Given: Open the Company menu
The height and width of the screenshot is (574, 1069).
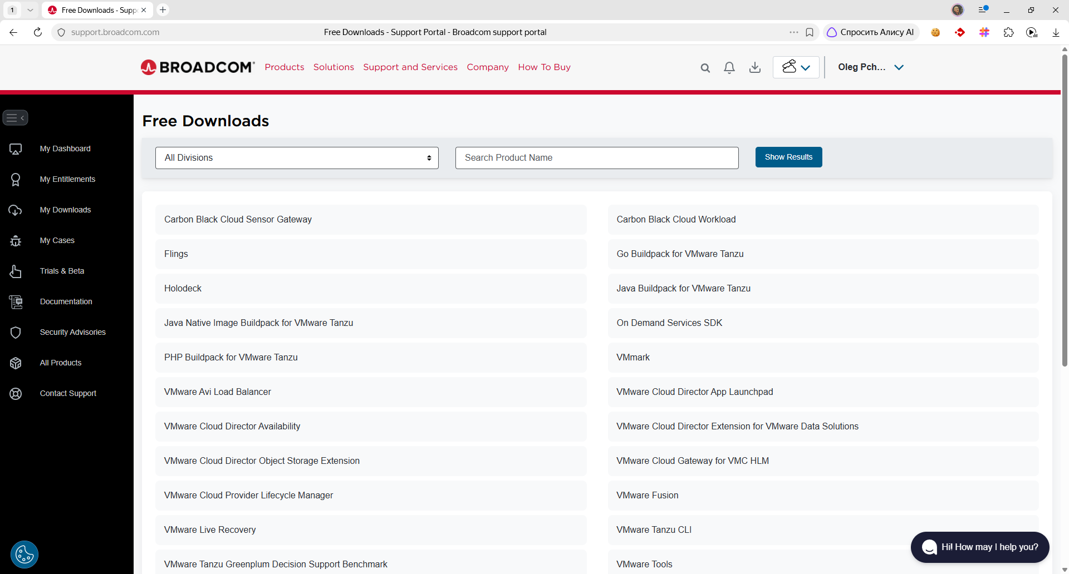Looking at the screenshot, I should 488,67.
